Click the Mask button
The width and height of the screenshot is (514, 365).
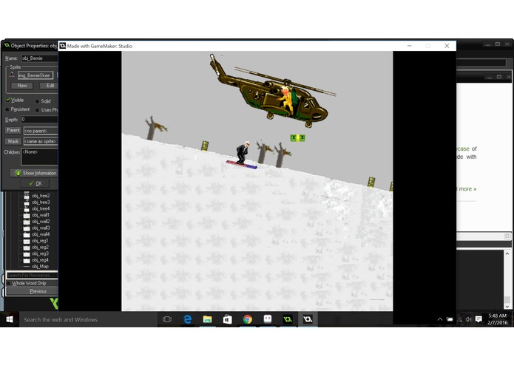tap(13, 141)
